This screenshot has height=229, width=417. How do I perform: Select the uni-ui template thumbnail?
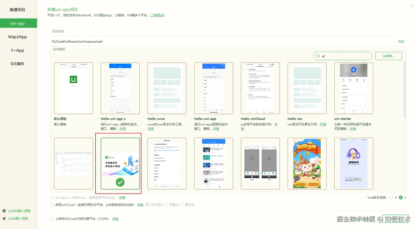[x=120, y=164]
